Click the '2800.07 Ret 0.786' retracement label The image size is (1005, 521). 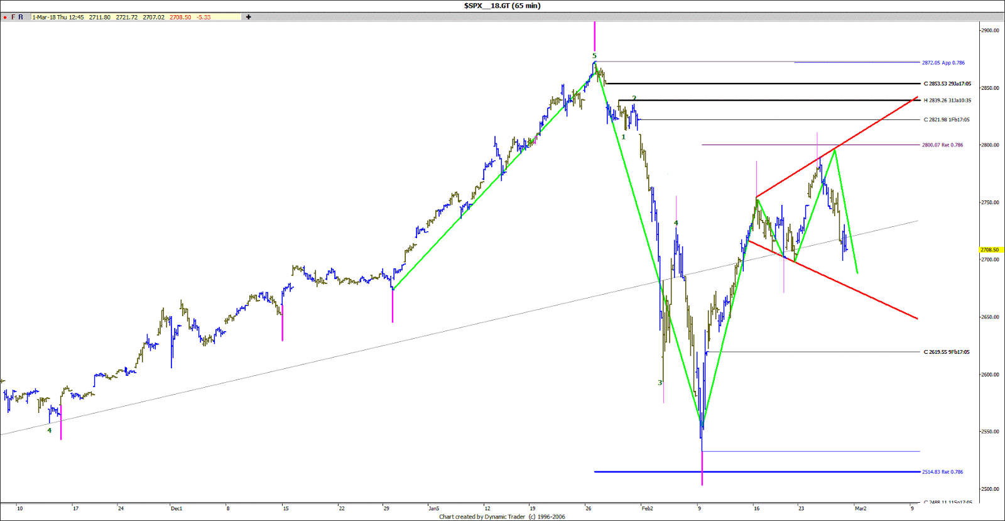tap(942, 145)
